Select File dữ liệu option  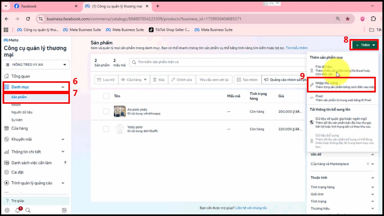(342, 70)
